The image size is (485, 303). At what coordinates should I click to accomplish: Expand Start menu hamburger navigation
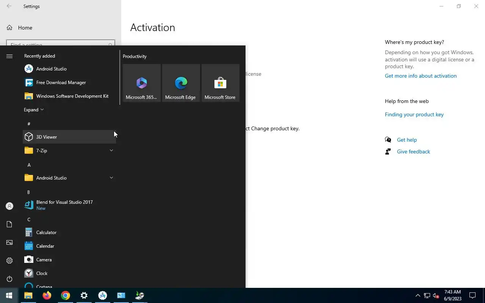[x=9, y=56]
